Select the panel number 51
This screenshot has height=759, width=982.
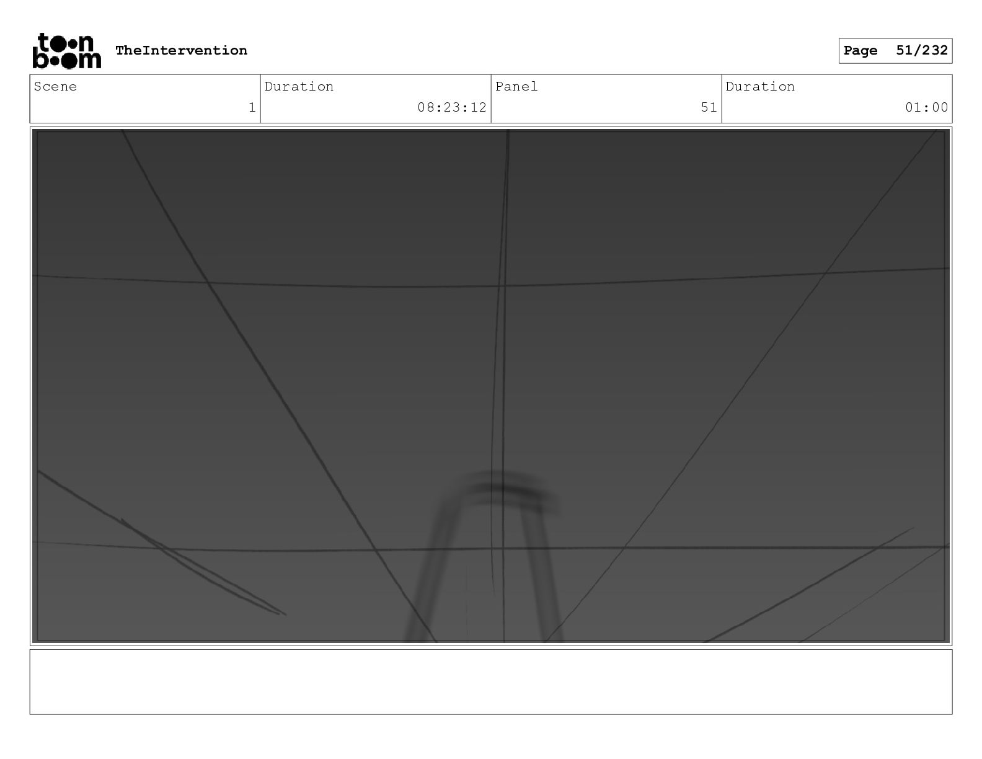[x=709, y=108]
